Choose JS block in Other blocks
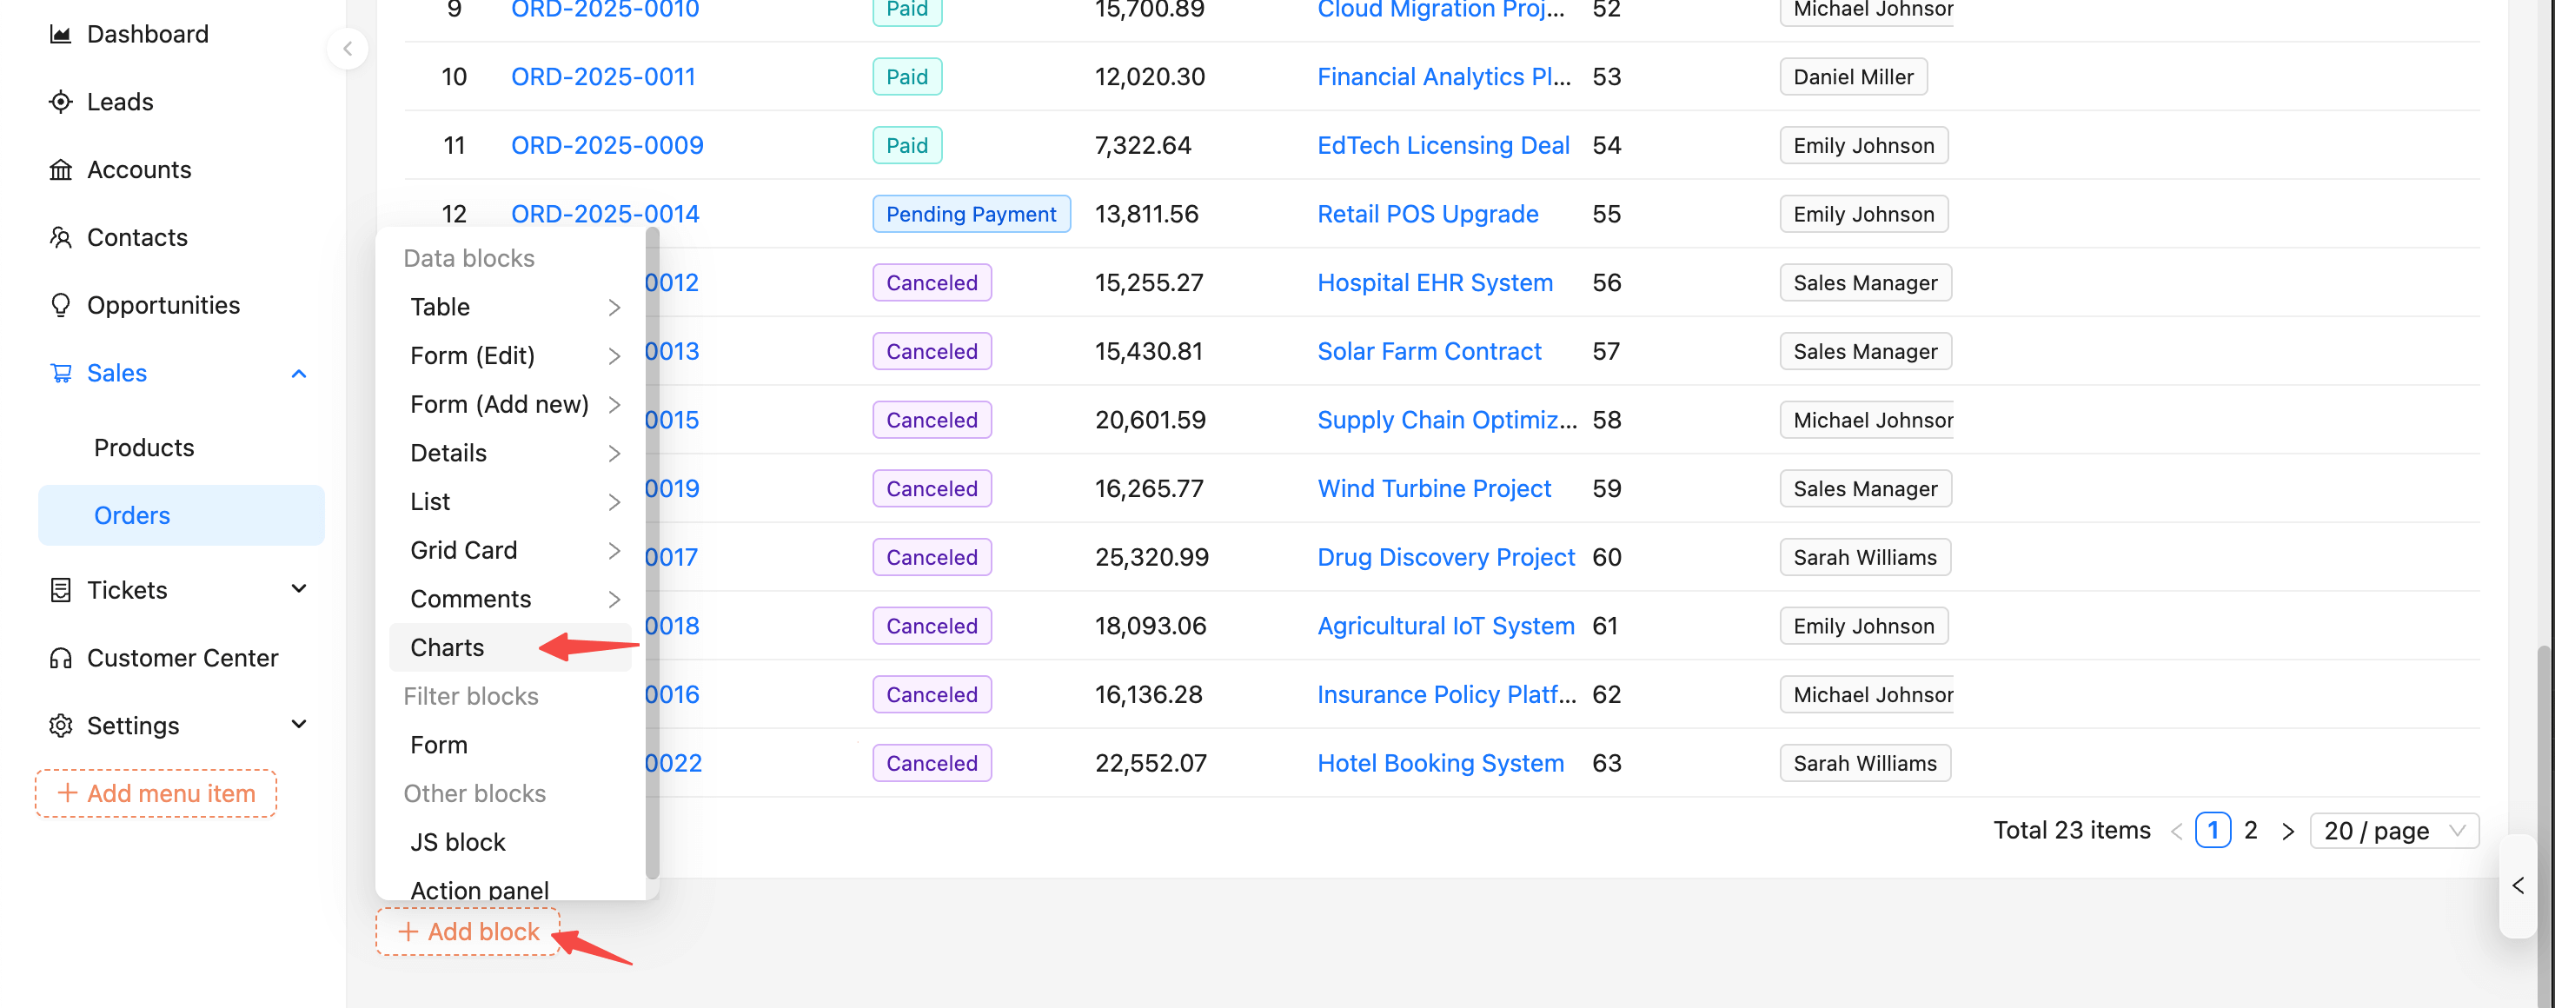The width and height of the screenshot is (2555, 1008). click(457, 842)
